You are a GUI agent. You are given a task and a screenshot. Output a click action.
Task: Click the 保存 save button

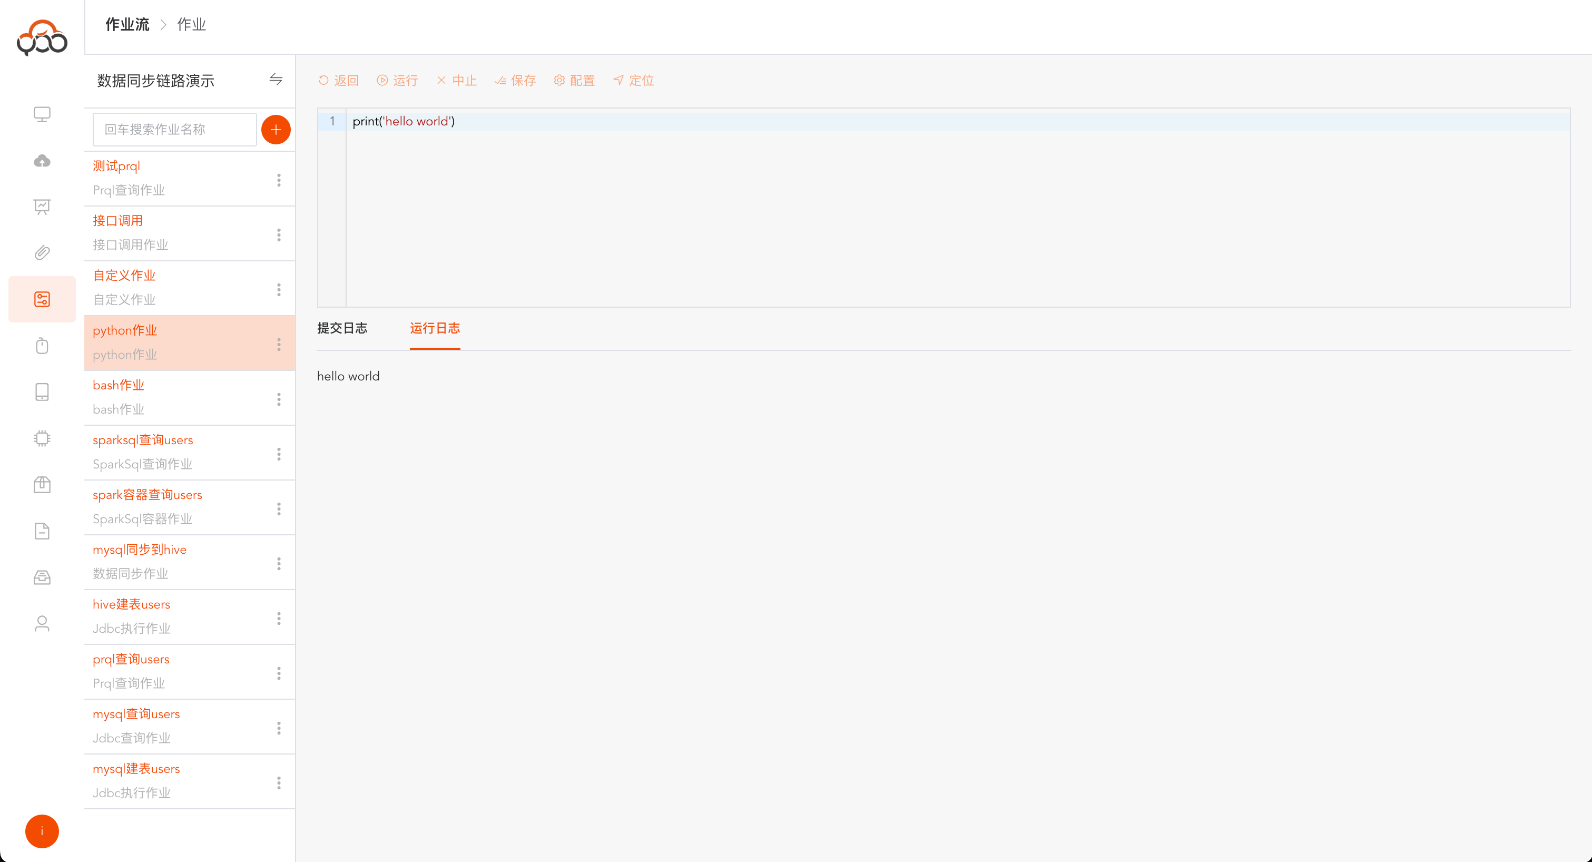pos(515,80)
